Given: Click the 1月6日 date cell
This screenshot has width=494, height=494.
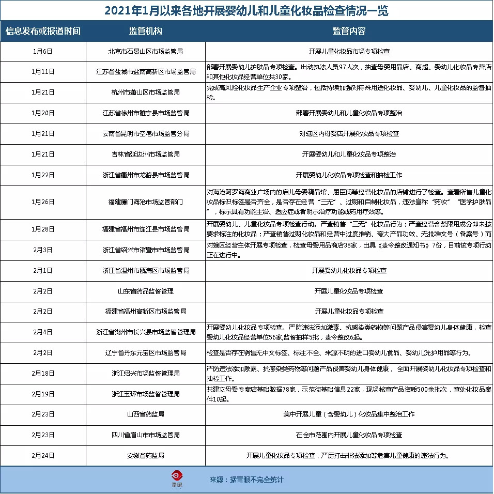Looking at the screenshot, I should point(43,51).
